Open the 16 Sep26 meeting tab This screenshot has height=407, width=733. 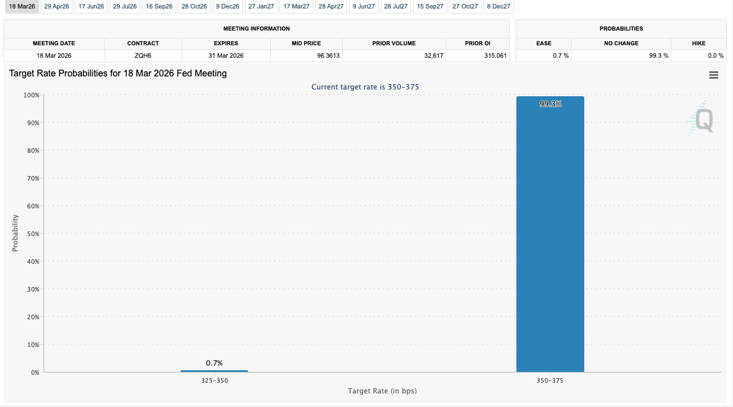(159, 6)
